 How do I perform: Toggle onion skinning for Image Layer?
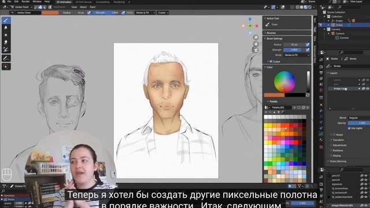coord(364,88)
